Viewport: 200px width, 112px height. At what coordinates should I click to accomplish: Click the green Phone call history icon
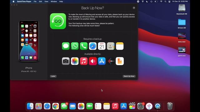point(84,46)
